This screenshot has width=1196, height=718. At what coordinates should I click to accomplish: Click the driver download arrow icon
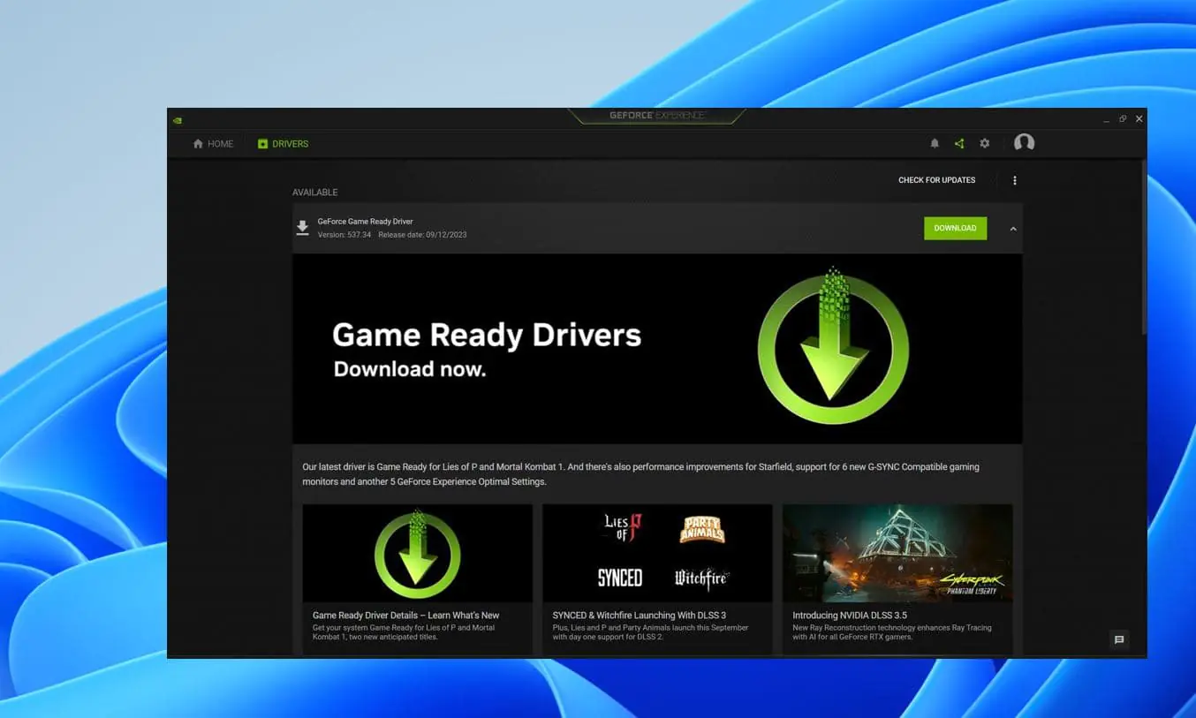point(302,228)
